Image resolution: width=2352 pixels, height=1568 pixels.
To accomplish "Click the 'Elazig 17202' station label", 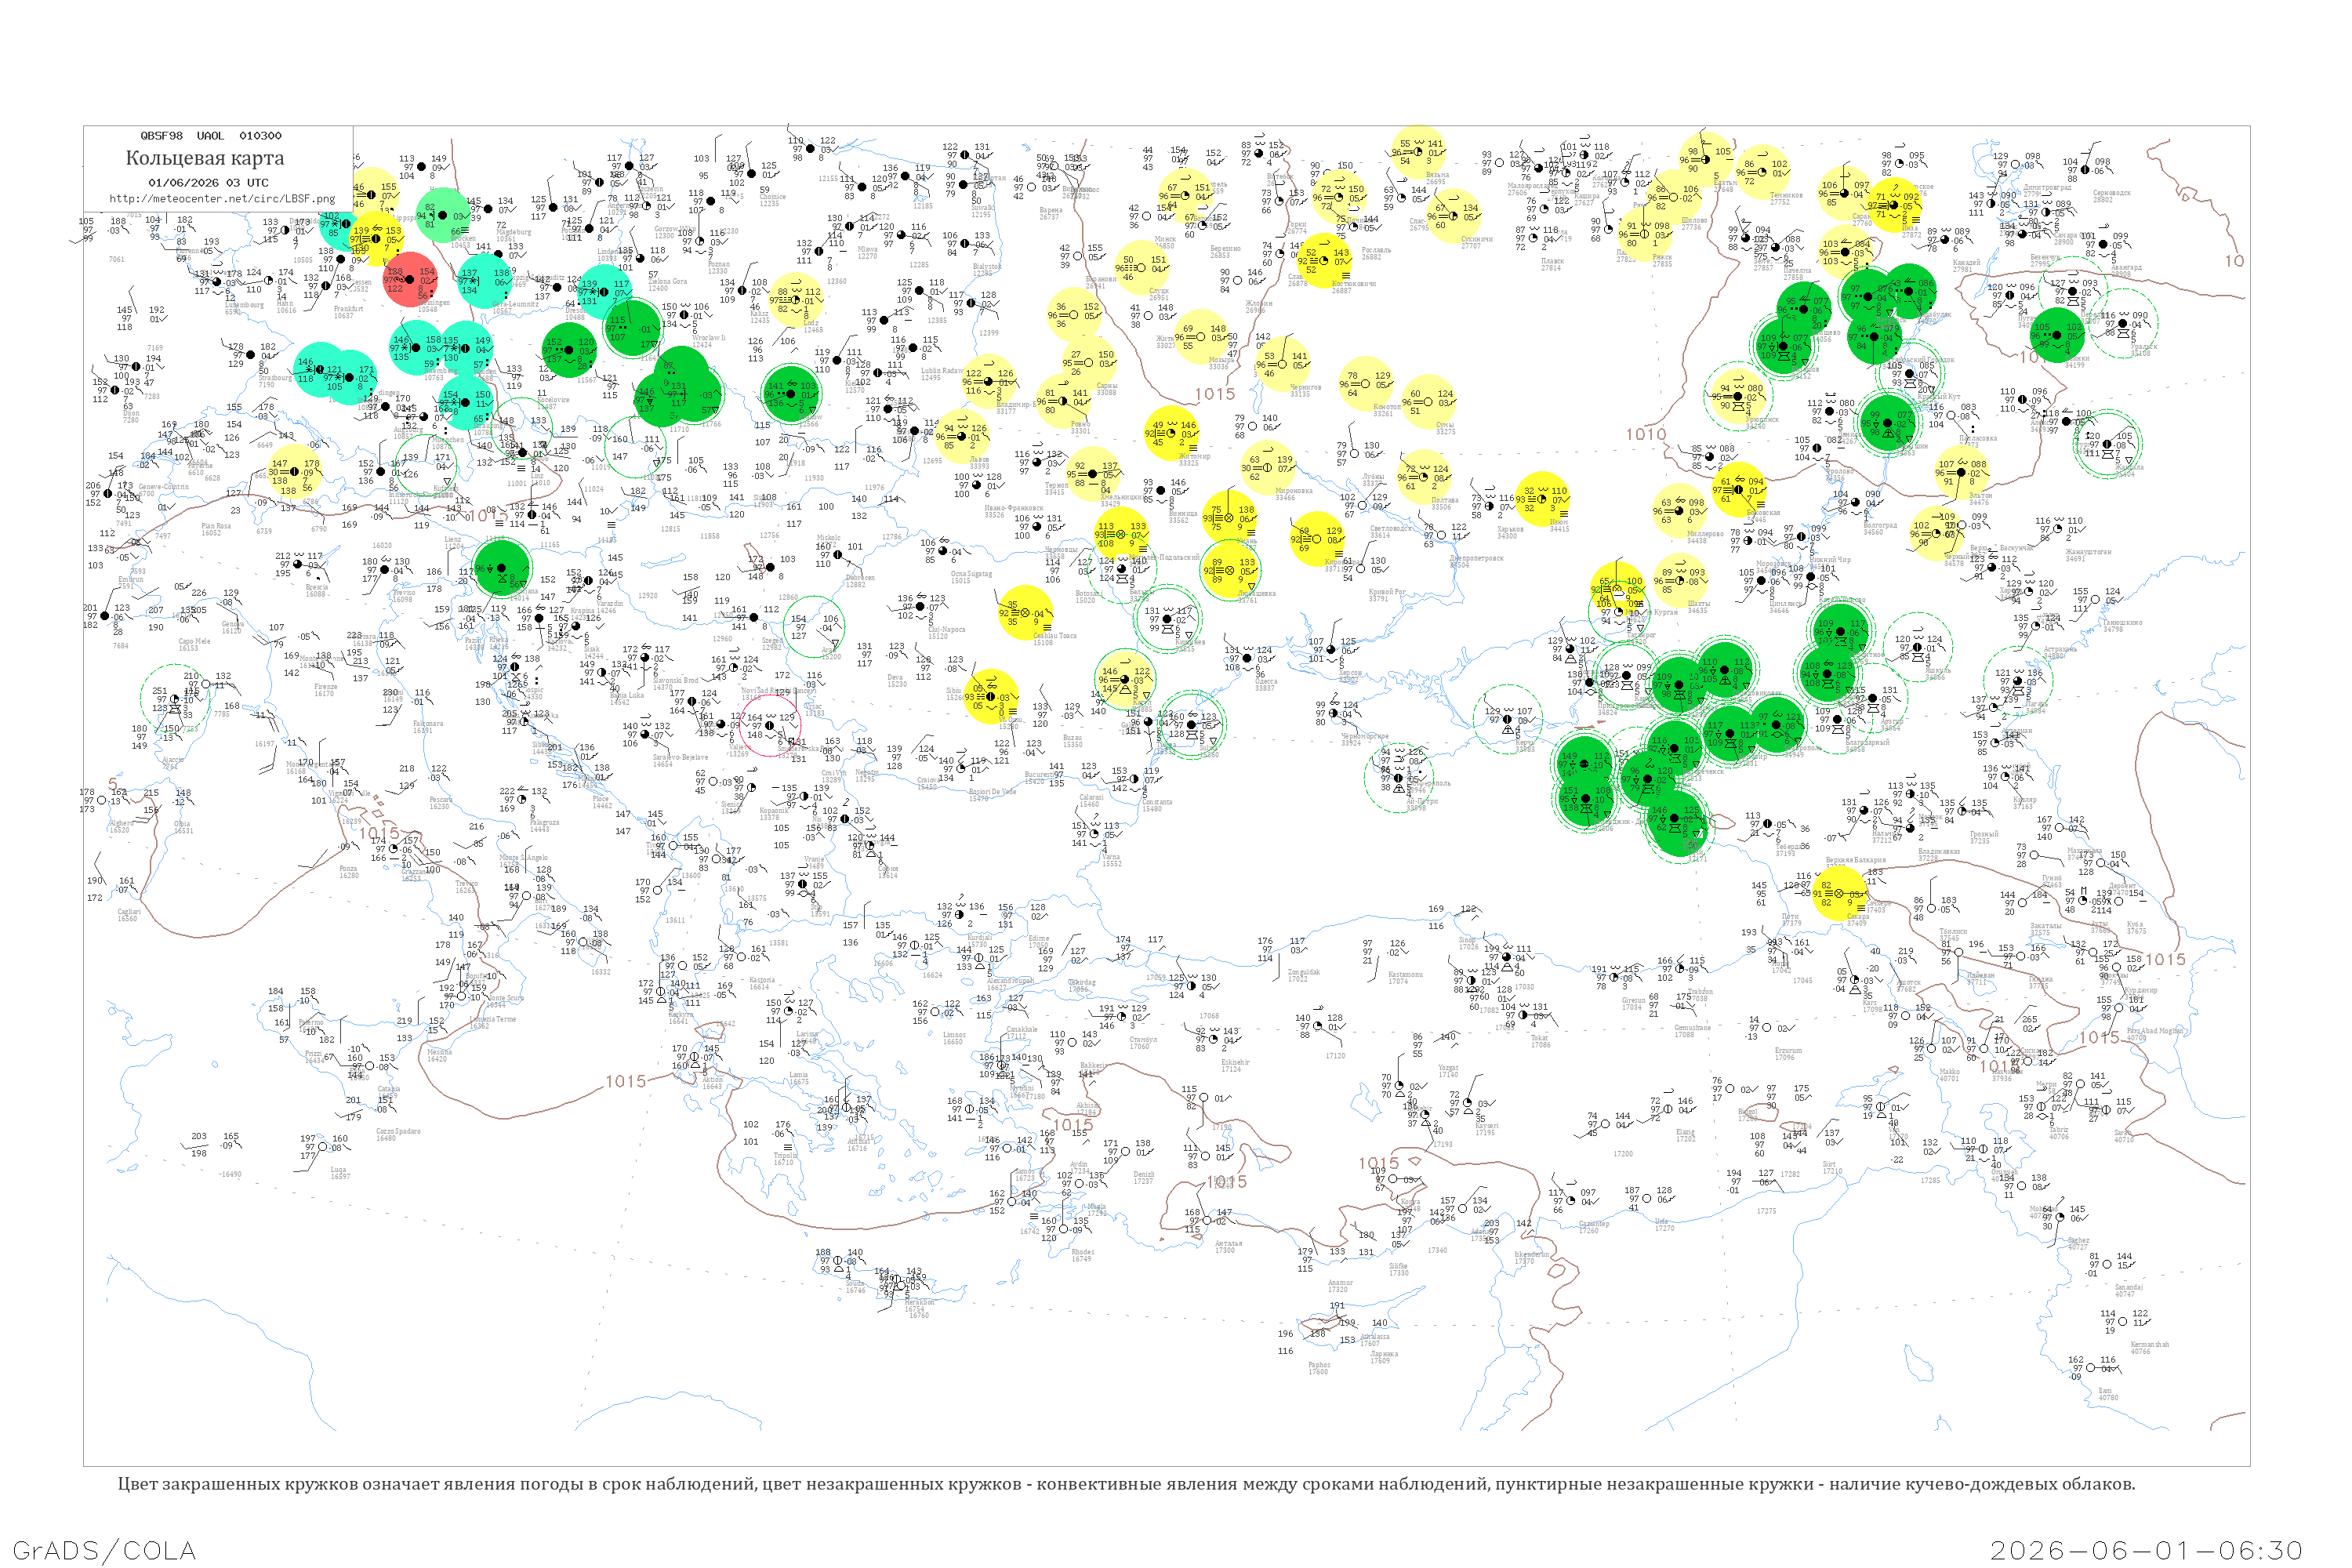I will 1686,1135.
